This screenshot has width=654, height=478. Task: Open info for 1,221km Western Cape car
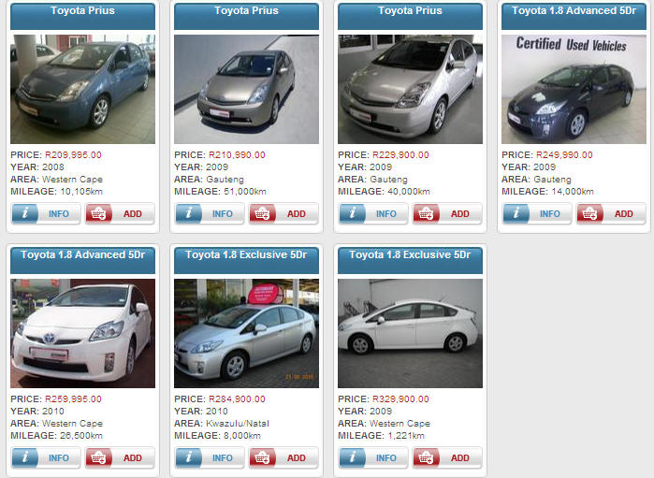[x=373, y=457]
